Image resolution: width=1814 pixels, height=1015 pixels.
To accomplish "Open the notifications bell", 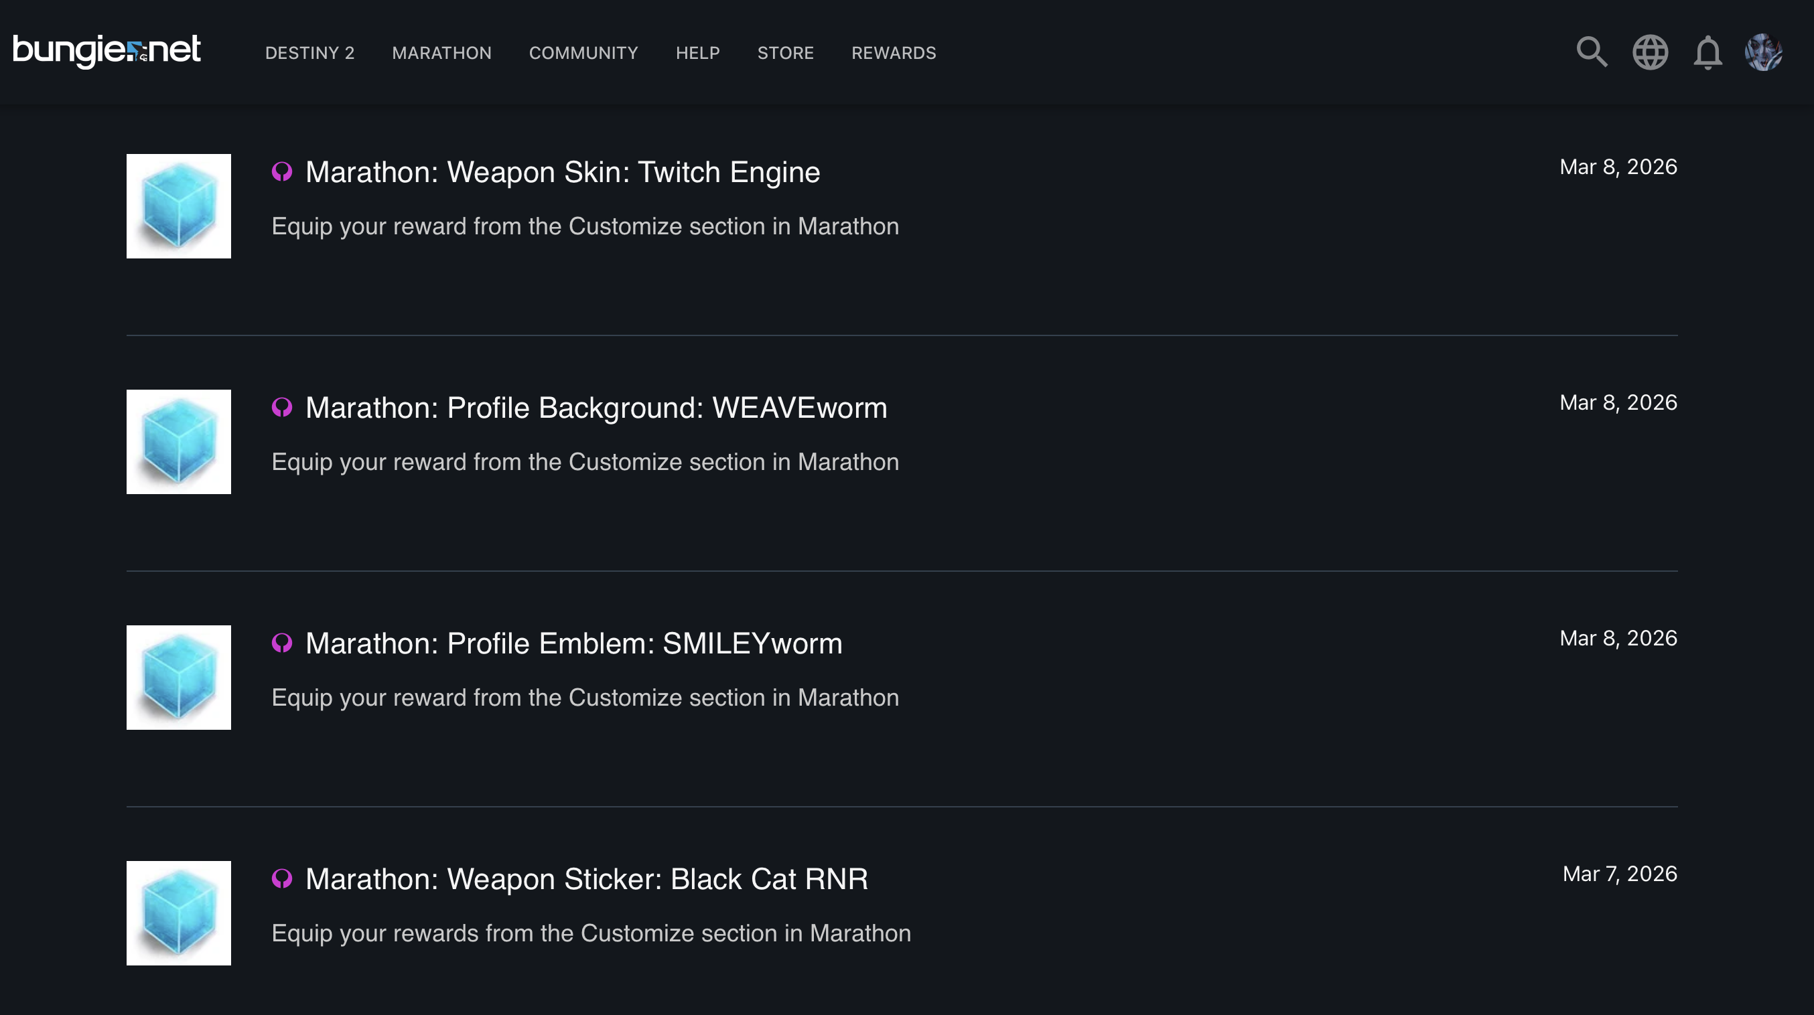I will [x=1707, y=52].
